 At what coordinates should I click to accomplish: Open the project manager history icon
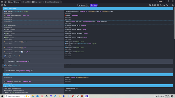(2, 5)
